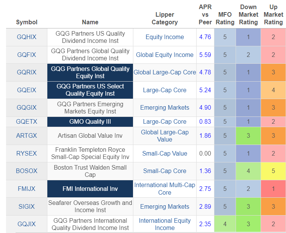Open International Equity Income category link
This screenshot has width=286, height=233.
tap(164, 224)
